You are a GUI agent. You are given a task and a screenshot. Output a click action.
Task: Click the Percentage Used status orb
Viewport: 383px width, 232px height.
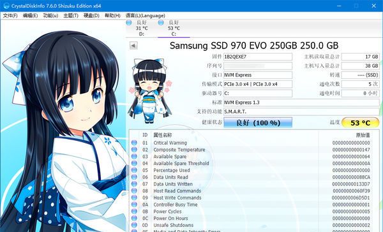(x=134, y=170)
